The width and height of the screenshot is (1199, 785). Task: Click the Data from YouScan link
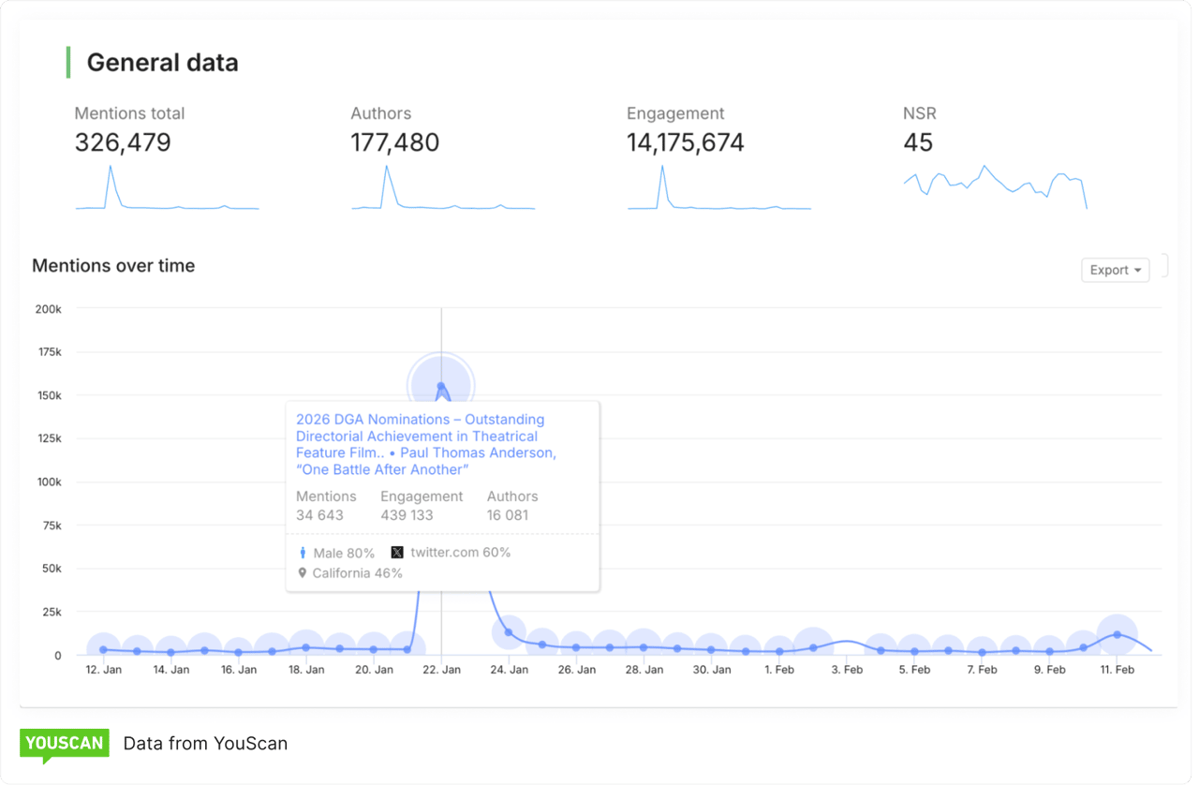[x=205, y=743]
